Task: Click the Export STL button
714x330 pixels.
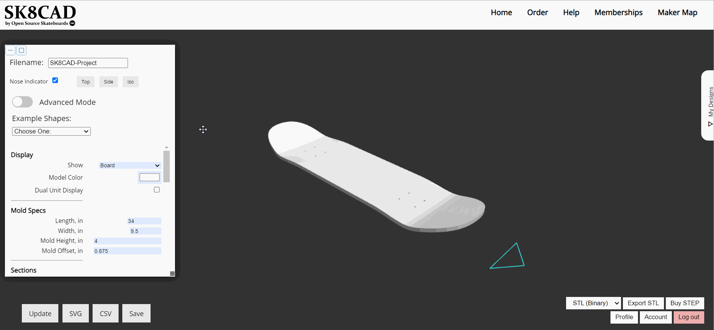Action: click(x=643, y=303)
